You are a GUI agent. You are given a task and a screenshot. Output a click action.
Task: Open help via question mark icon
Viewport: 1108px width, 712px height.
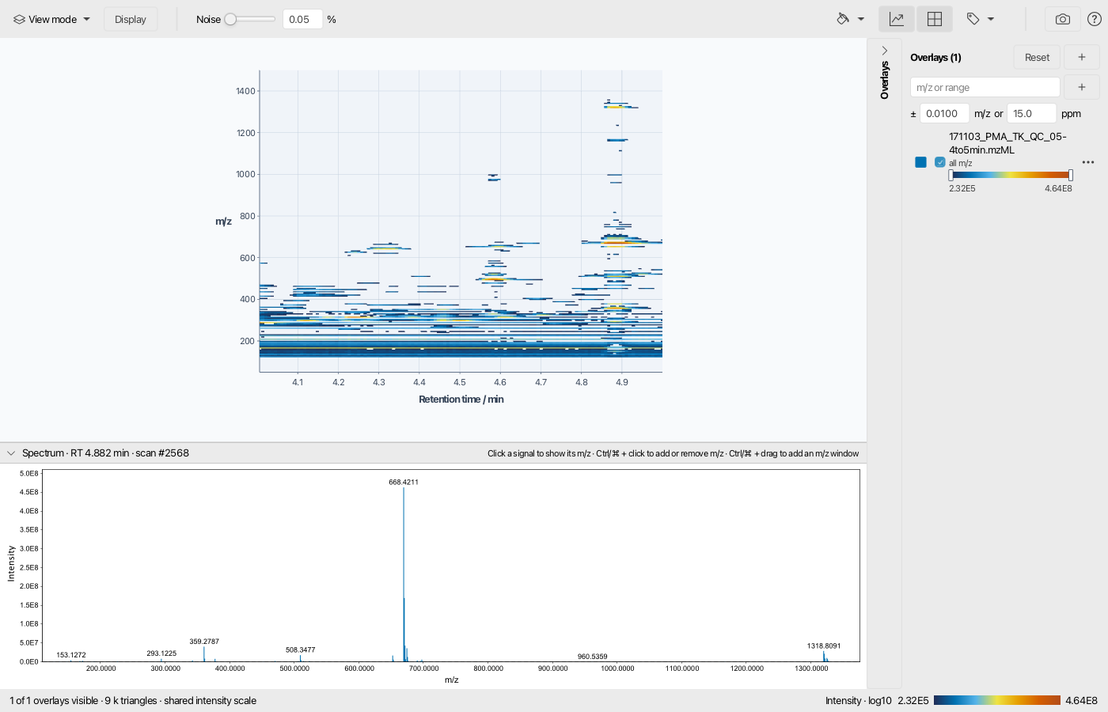tap(1095, 19)
